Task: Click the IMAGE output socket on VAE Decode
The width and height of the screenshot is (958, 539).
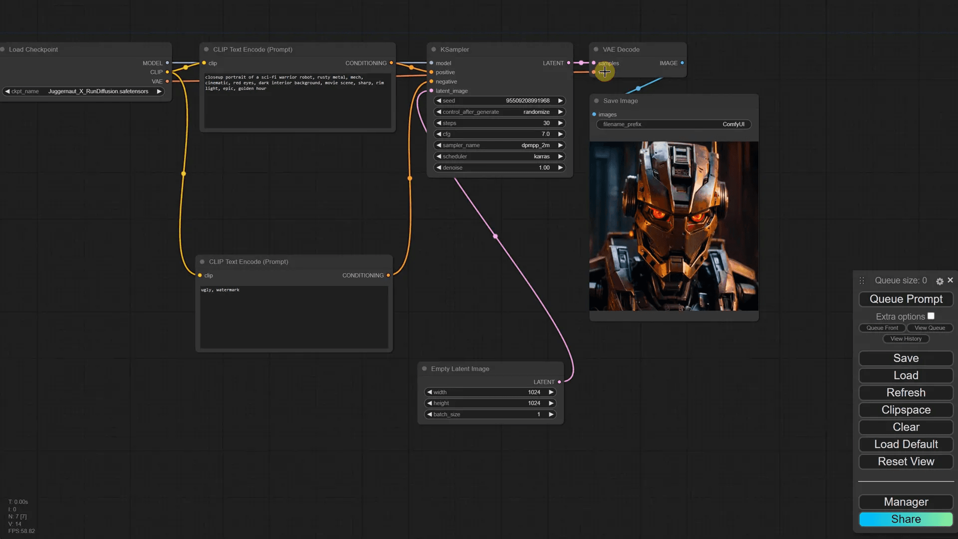Action: tap(682, 63)
